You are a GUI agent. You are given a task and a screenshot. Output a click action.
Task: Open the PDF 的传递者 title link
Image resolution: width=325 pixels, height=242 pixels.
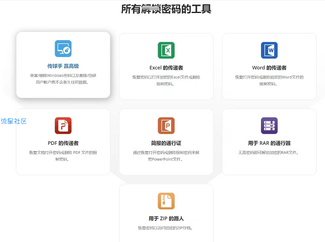[63, 143]
